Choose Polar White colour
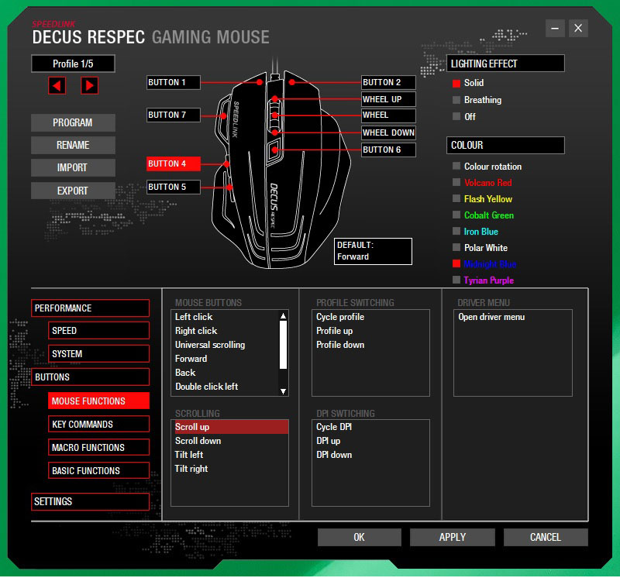 (456, 248)
